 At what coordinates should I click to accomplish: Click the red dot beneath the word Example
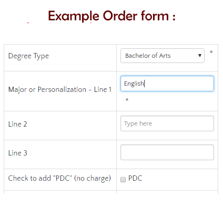[91, 23]
